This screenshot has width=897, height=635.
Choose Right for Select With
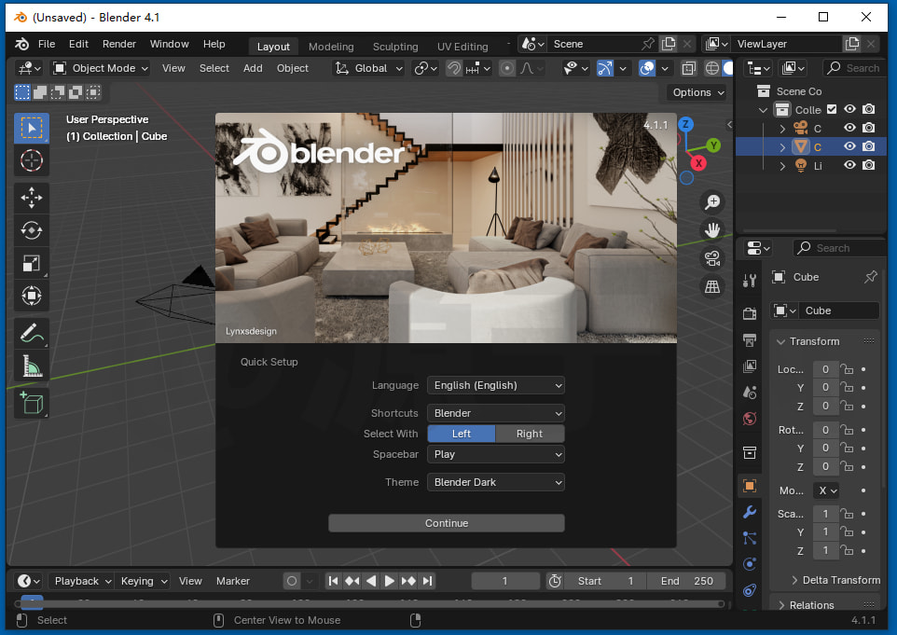[x=530, y=434]
